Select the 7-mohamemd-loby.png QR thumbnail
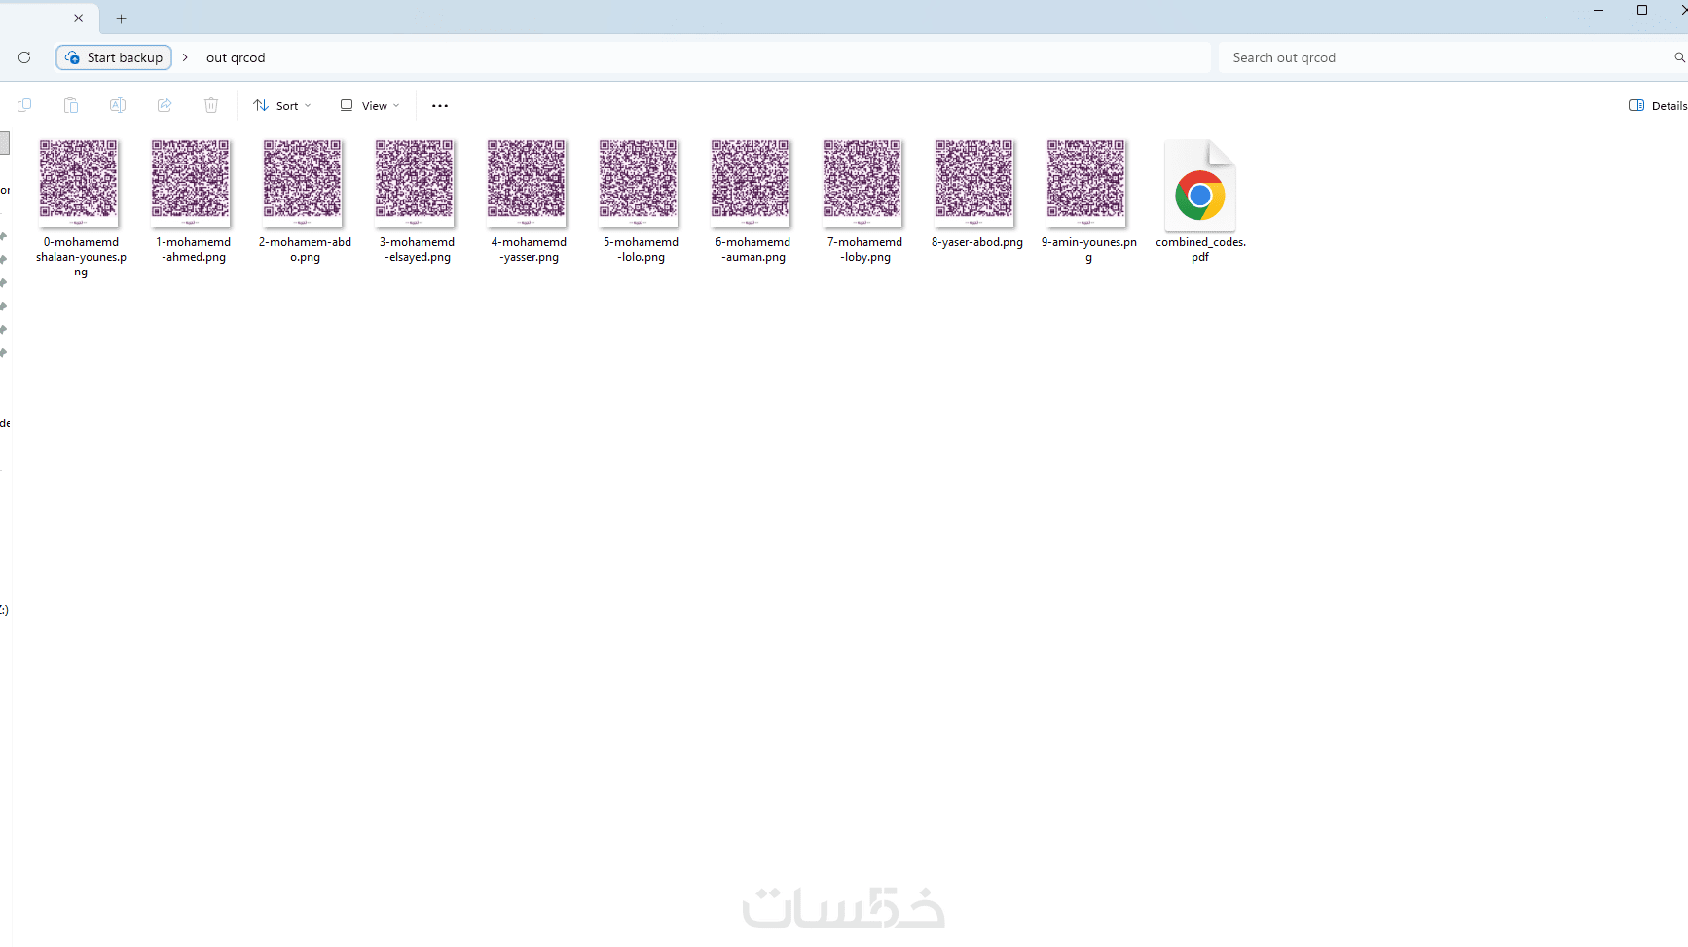This screenshot has height=947, width=1688. tap(862, 183)
